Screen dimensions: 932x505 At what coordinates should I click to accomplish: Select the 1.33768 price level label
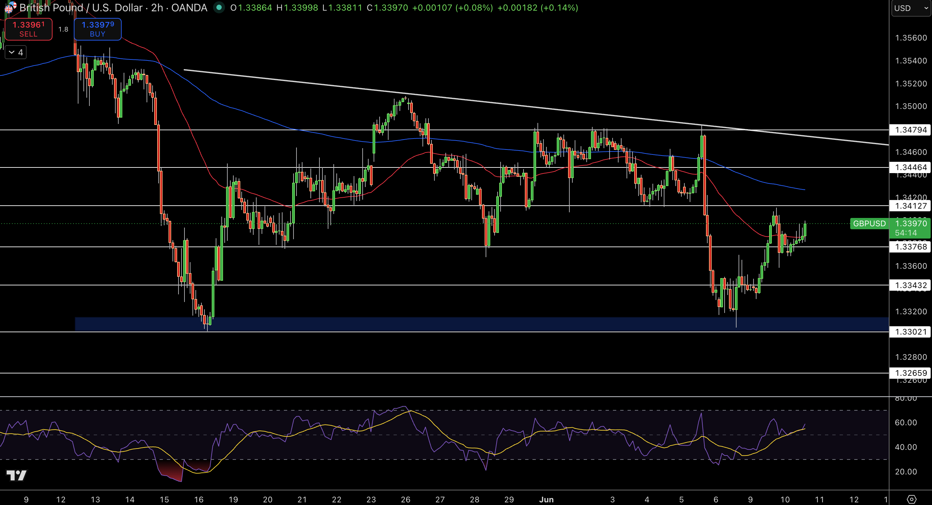pos(910,247)
